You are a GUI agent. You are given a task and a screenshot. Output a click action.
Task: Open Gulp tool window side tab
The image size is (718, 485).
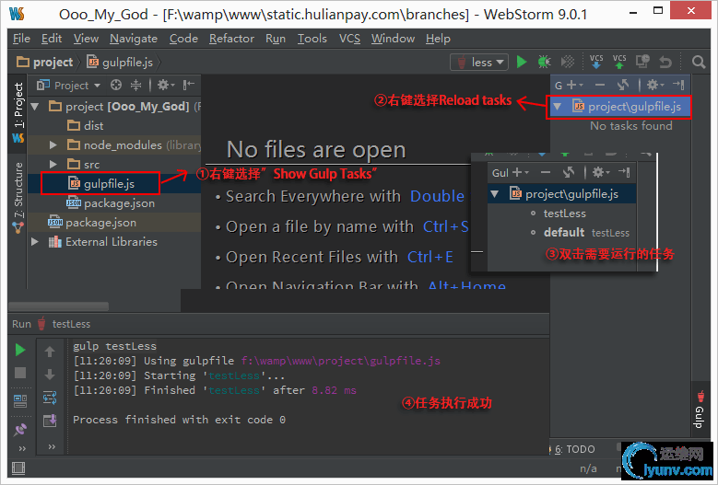(700, 411)
